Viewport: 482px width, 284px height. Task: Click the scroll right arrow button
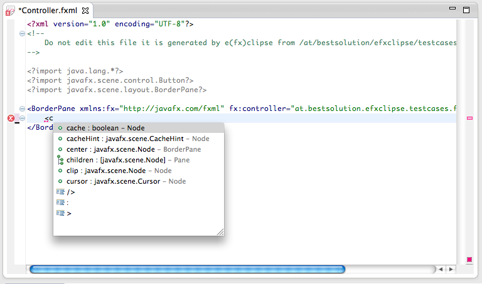click(451, 269)
